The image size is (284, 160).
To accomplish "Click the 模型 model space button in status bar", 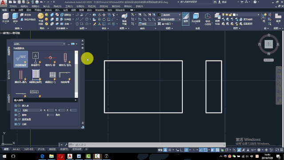I will (x=160, y=150).
